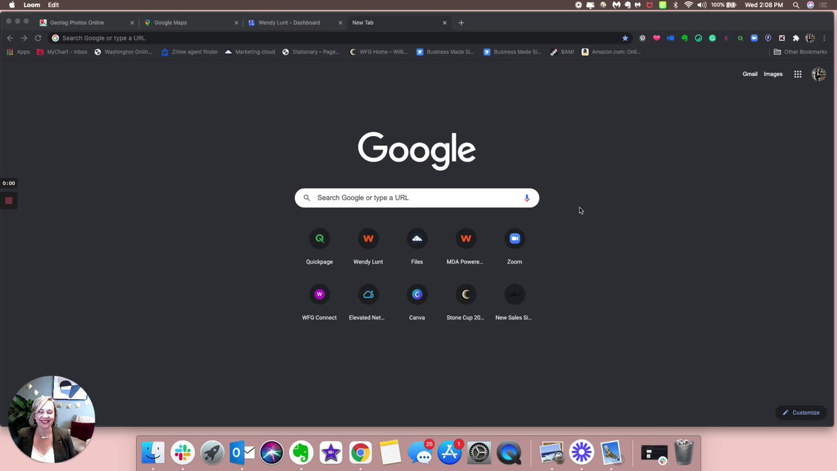Close the New Tab tab
837x471 pixels.
click(x=445, y=22)
